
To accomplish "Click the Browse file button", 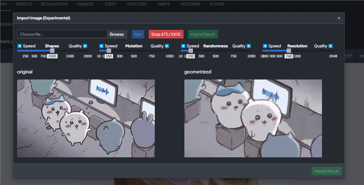I will tap(117, 34).
